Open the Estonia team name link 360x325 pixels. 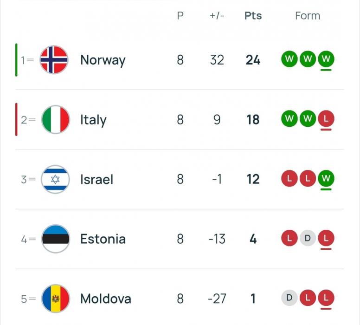[x=103, y=239]
